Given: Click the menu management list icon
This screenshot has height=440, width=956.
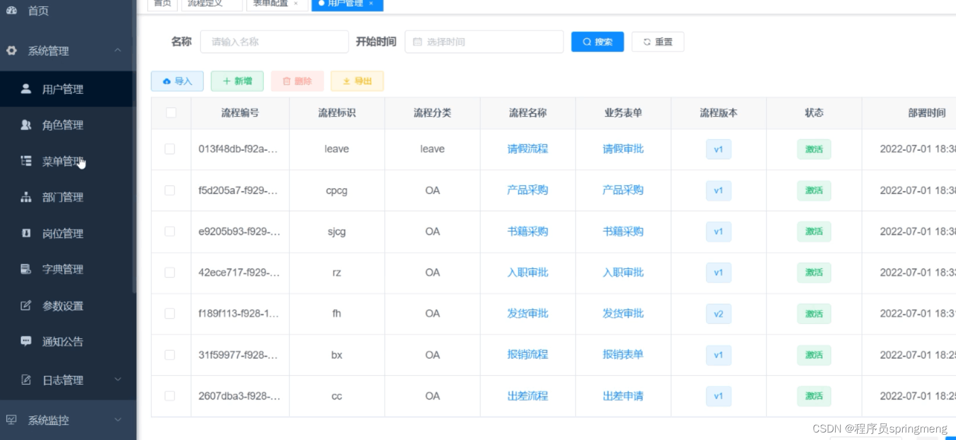Looking at the screenshot, I should click(26, 161).
